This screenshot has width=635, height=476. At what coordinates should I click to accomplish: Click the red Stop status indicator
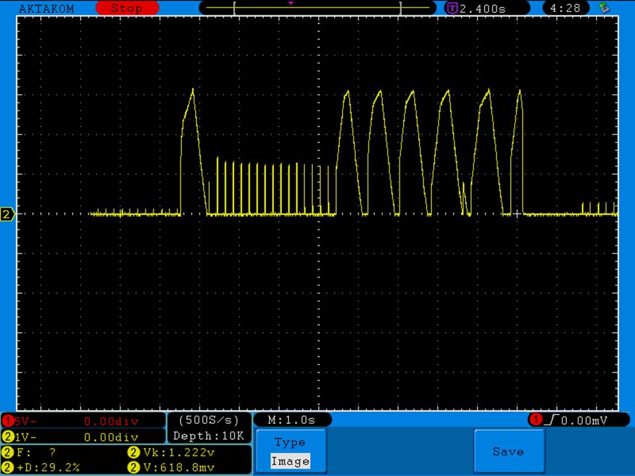[x=126, y=9]
